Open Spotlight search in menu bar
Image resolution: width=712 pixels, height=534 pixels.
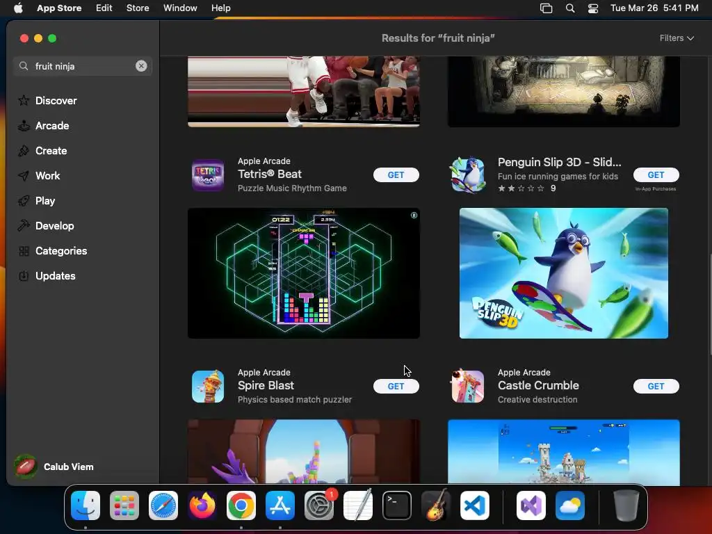[x=570, y=8]
